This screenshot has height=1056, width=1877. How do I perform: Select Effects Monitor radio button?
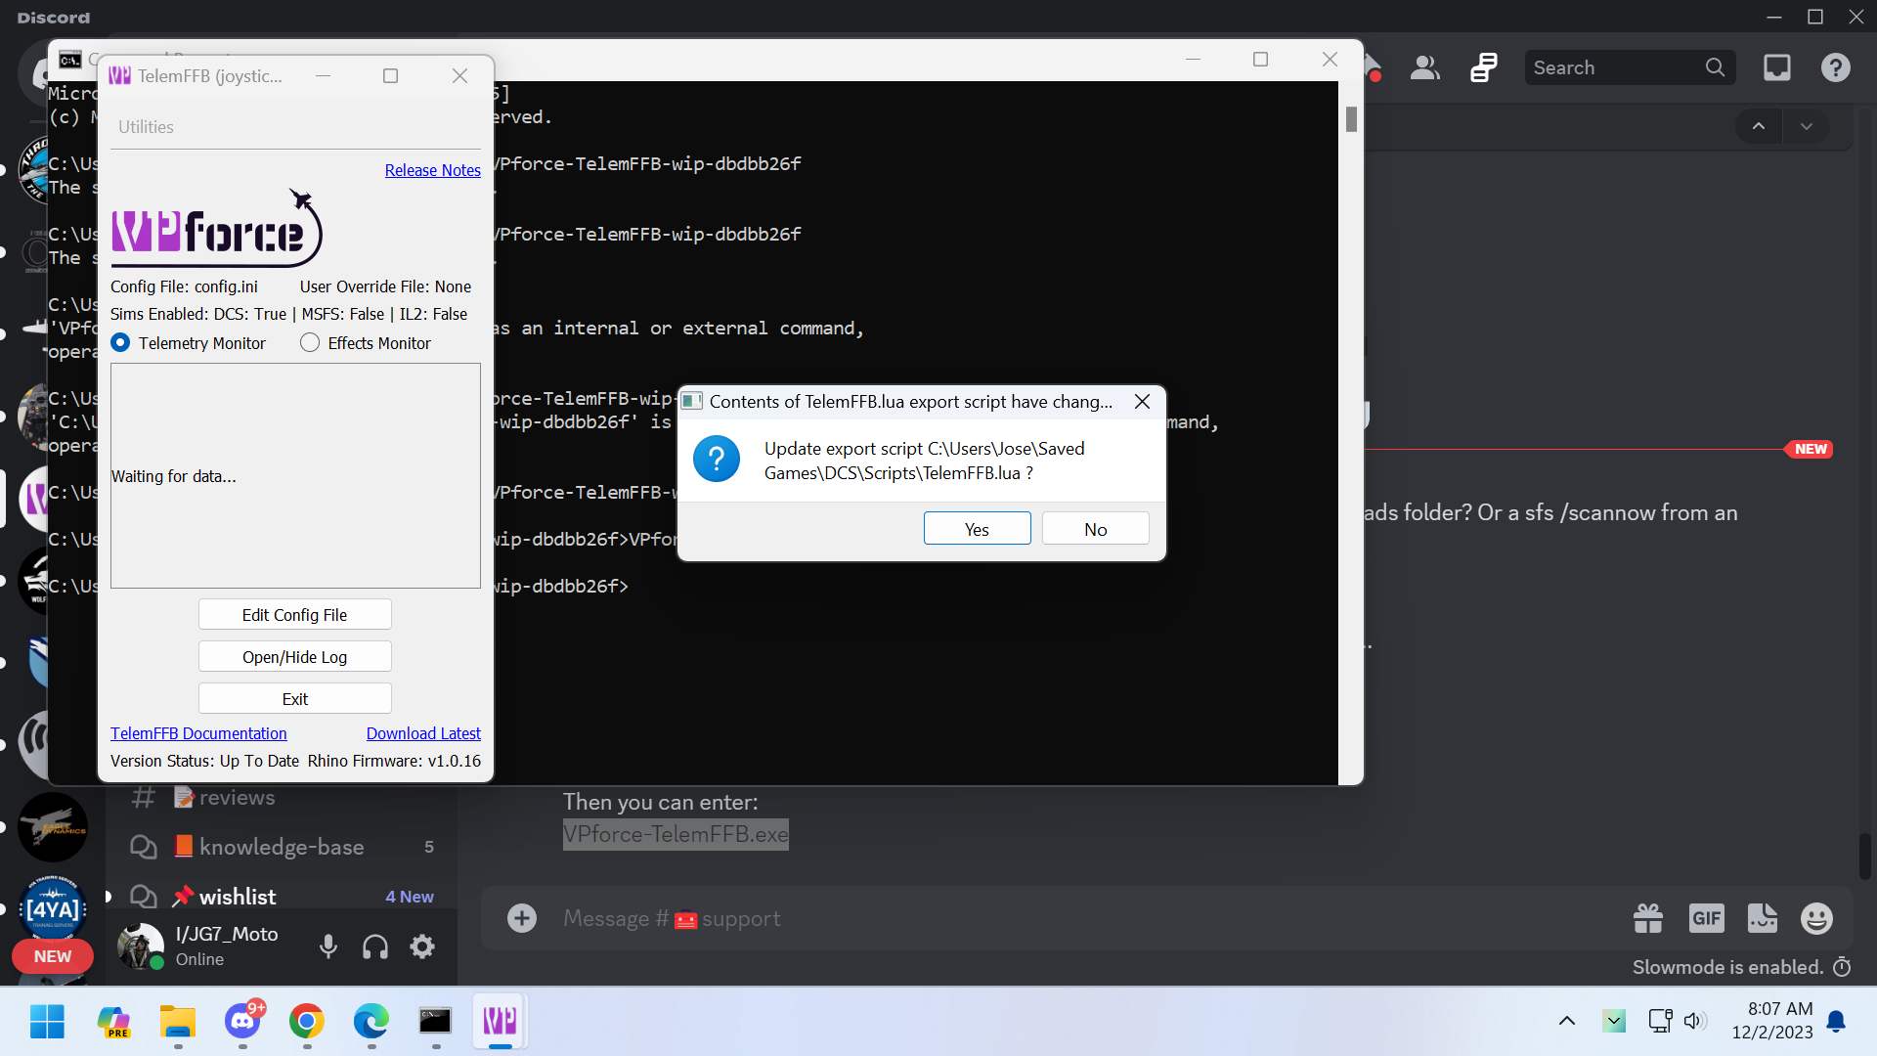310,343
